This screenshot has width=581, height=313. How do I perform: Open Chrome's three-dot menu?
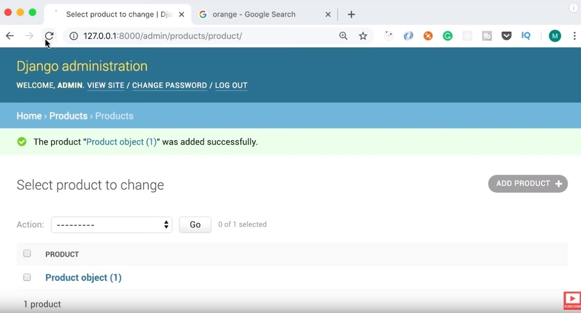click(x=574, y=36)
